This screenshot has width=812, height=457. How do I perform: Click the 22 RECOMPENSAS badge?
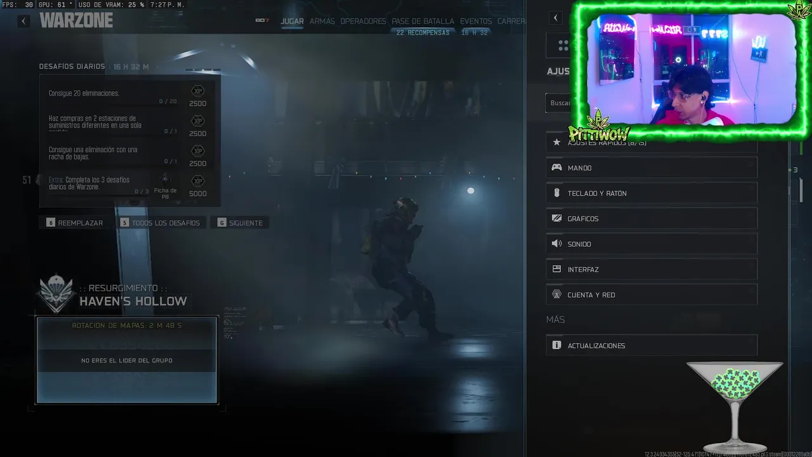[x=422, y=32]
